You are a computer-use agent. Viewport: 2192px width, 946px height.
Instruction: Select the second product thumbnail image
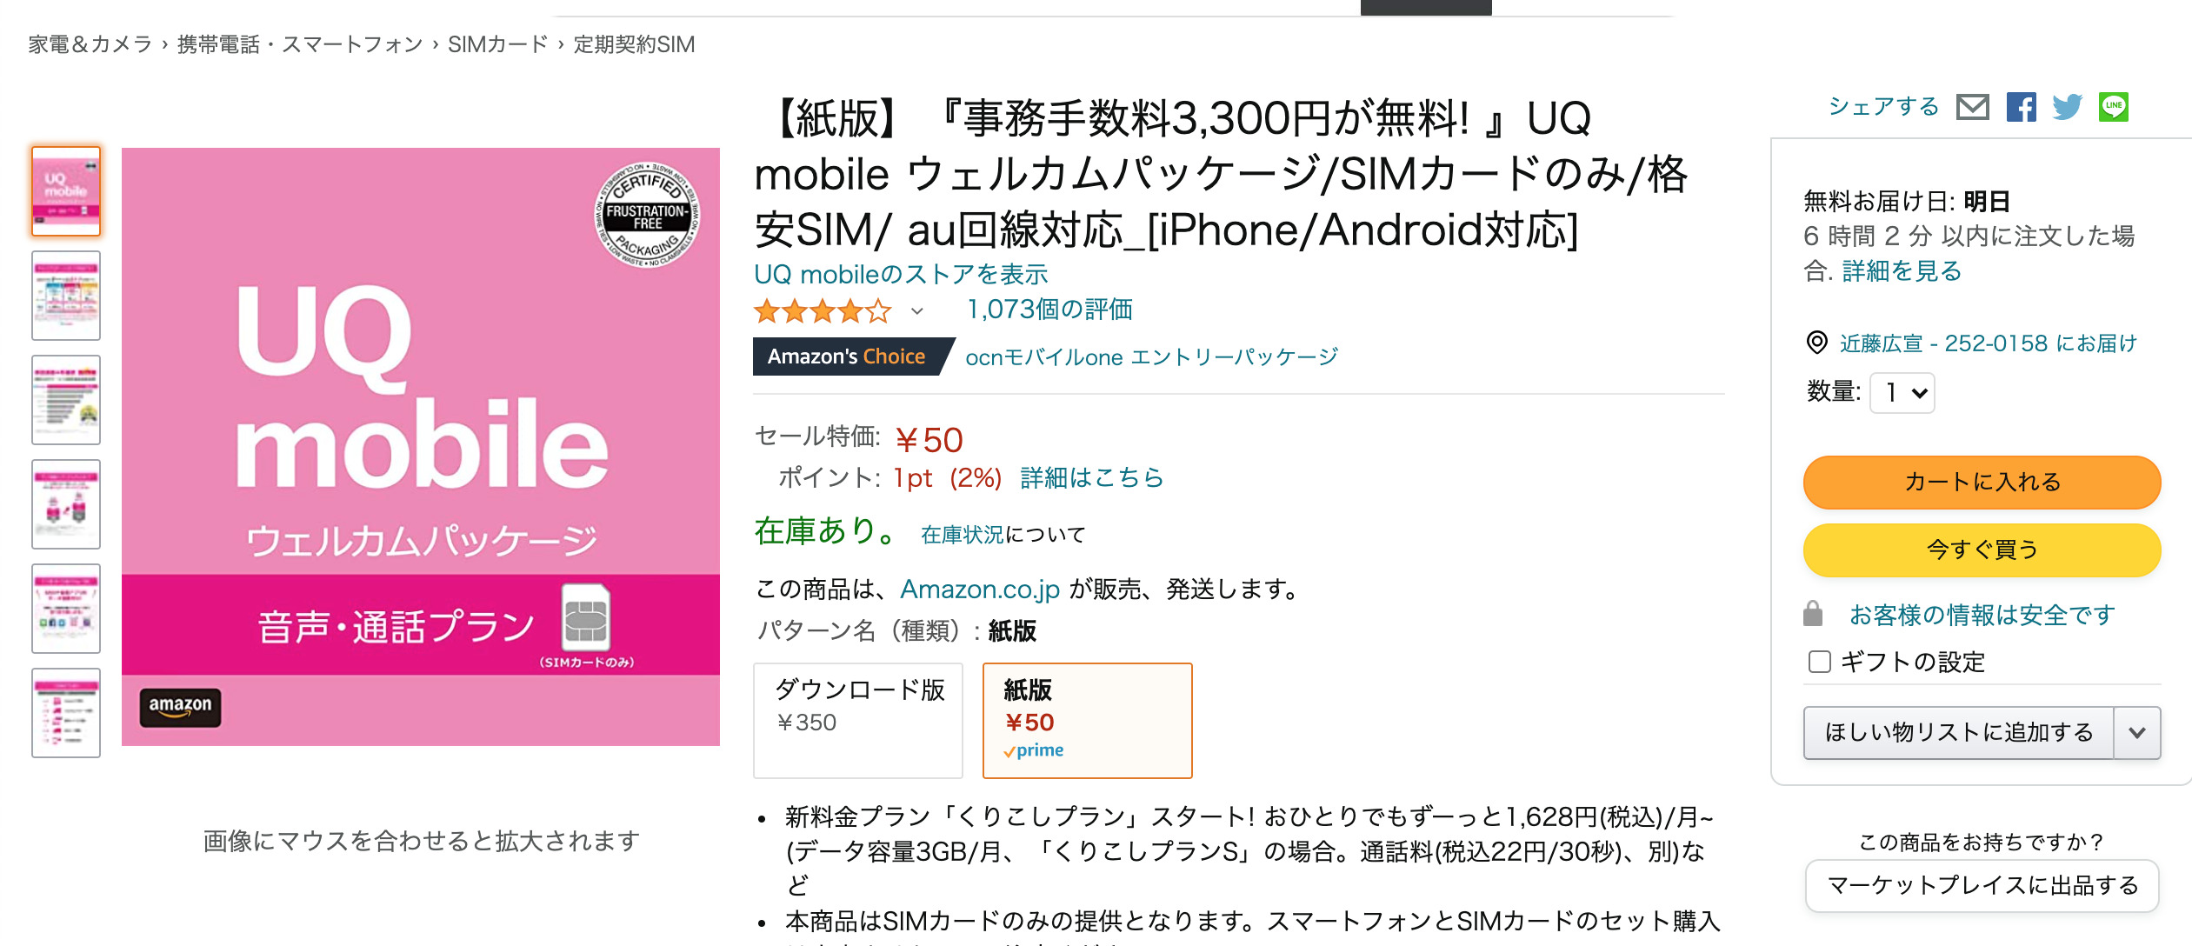tap(66, 296)
